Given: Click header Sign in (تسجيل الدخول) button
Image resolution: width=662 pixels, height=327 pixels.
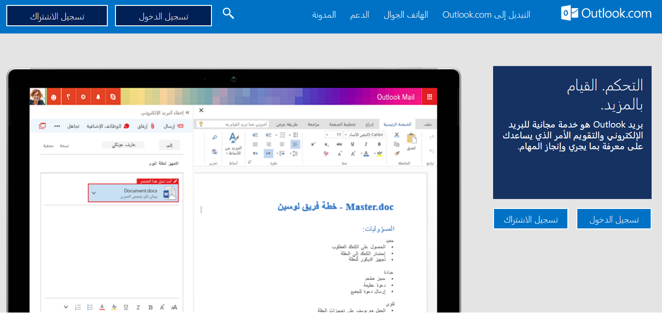Looking at the screenshot, I should [163, 16].
